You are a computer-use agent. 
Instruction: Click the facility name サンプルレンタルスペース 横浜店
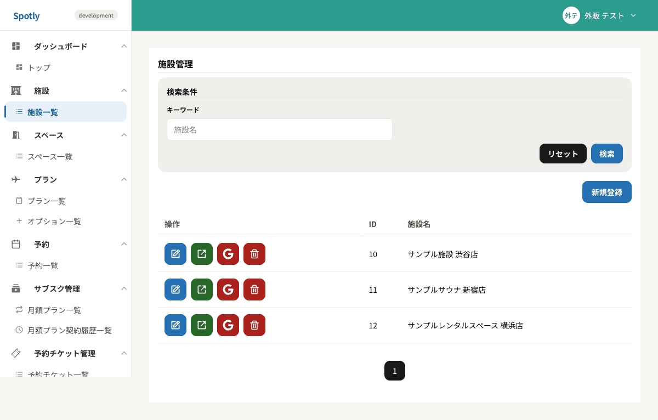point(465,326)
